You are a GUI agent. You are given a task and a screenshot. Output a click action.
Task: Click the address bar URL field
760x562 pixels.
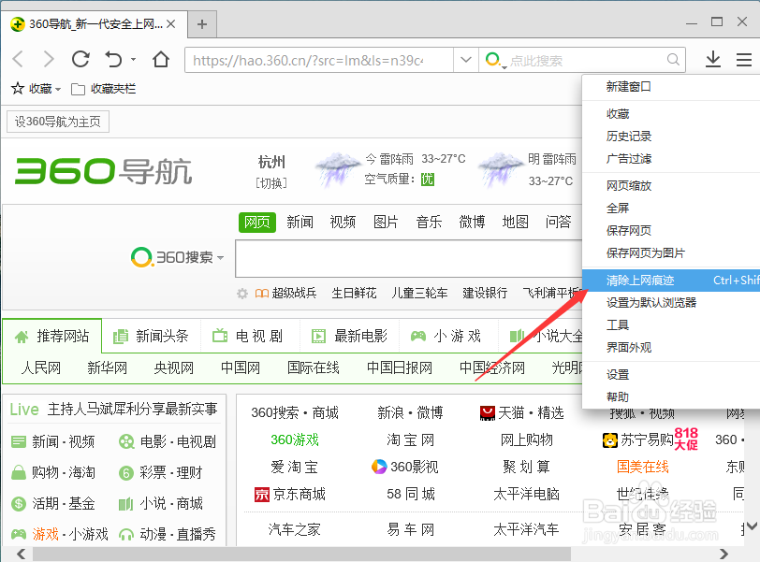click(319, 60)
